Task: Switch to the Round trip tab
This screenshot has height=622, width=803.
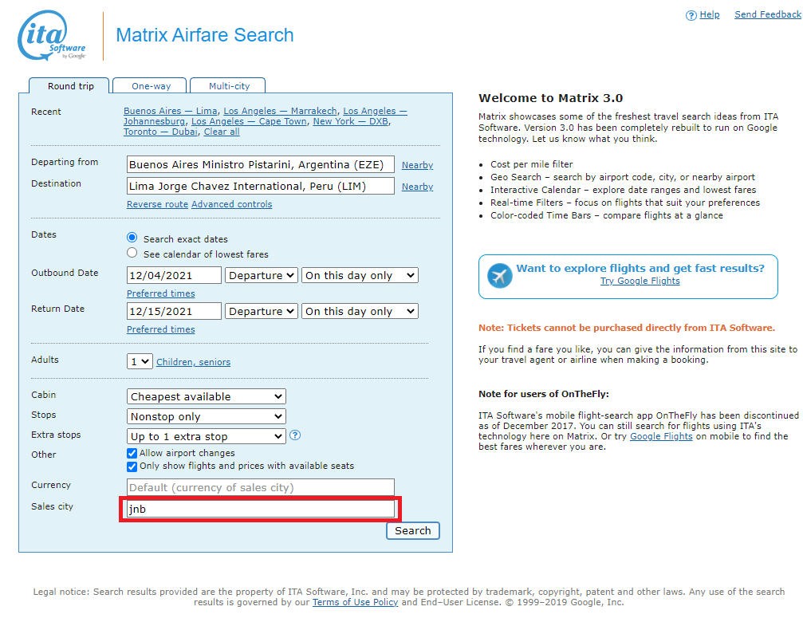Action: point(70,86)
